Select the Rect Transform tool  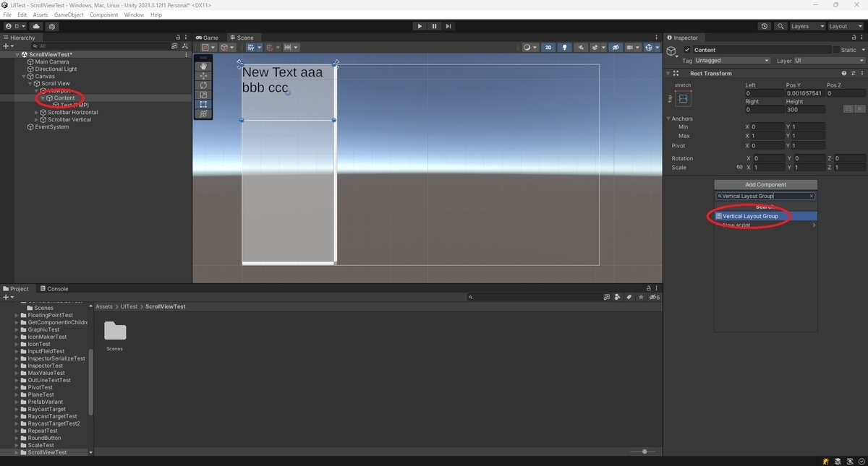click(203, 104)
